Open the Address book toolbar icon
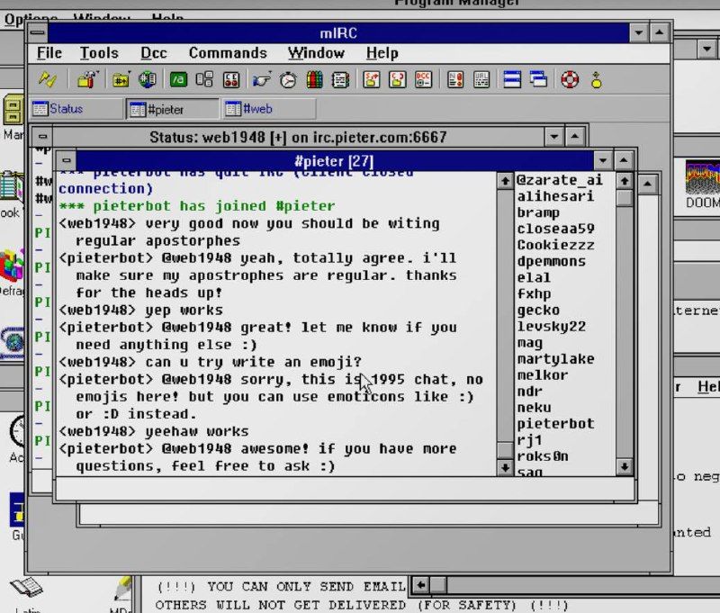 click(x=340, y=80)
